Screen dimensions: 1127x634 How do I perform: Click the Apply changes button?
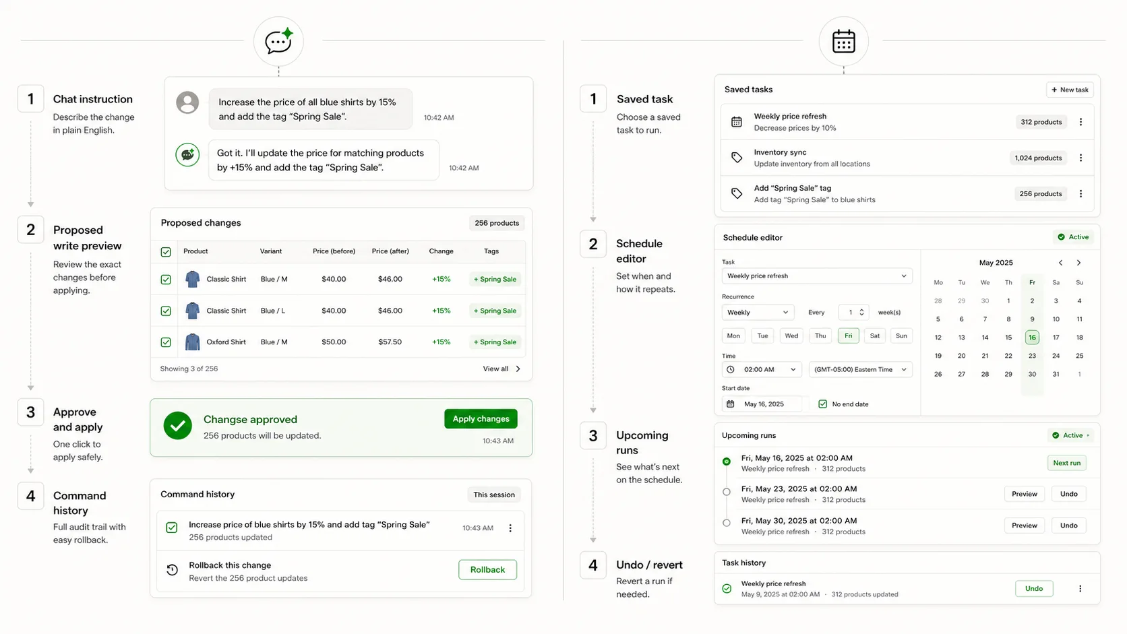(481, 418)
